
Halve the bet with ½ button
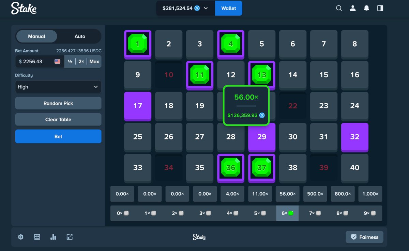(70, 62)
